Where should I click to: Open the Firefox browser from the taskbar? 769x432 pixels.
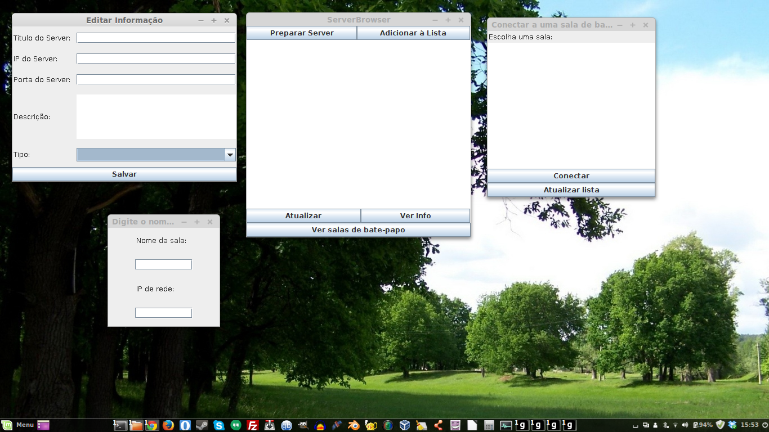(168, 425)
